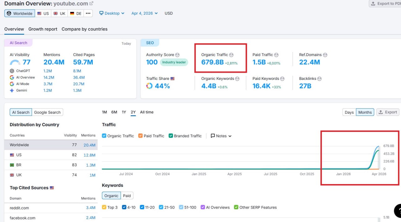The width and height of the screenshot is (401, 222).
Task: Open the Desktop device dropdown
Action: 112,13
